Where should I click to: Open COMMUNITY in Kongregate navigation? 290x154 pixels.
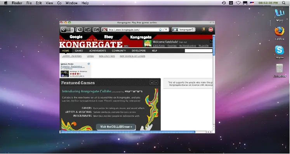119,51
